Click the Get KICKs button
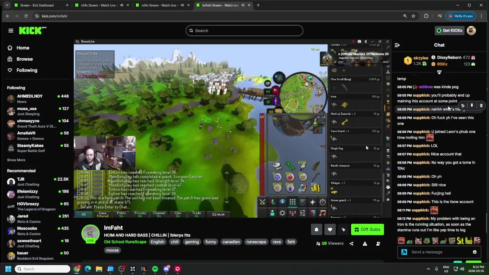This screenshot has height=275, width=489. click(x=450, y=31)
